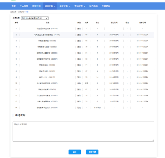The image size is (165, 158).
Task: Select the row for course 00015
Action: 83,77
